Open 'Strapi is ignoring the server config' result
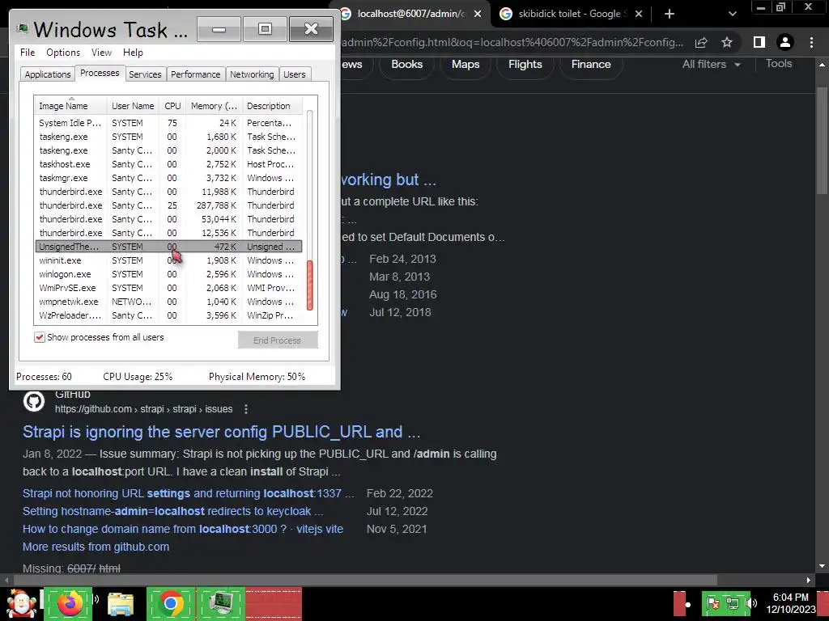This screenshot has height=621, width=829. point(221,432)
